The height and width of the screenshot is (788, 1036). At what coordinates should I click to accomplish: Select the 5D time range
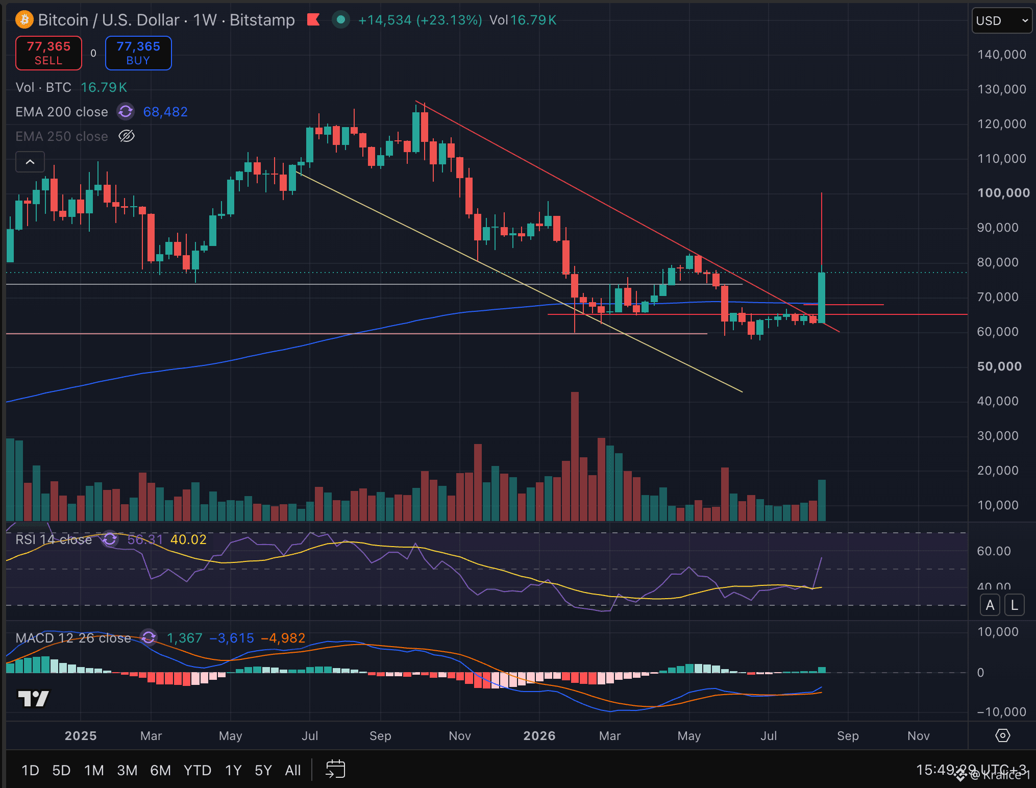coord(61,770)
